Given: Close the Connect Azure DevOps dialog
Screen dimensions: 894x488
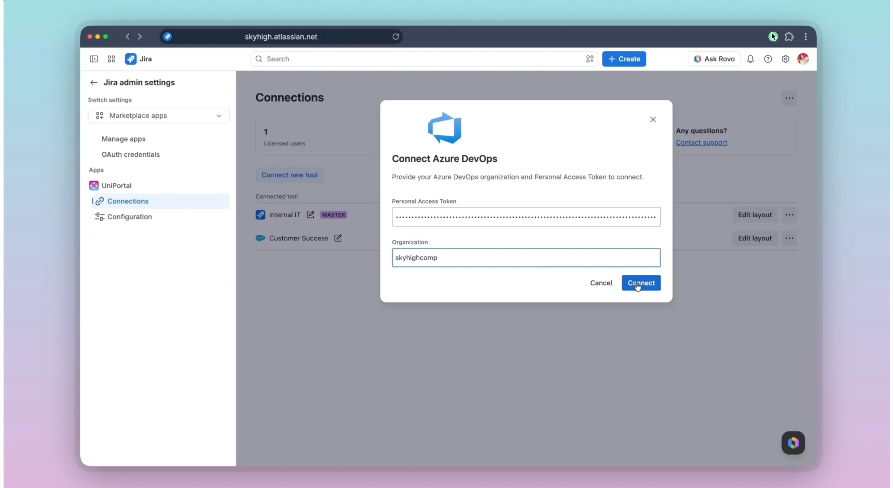Looking at the screenshot, I should click(x=653, y=120).
